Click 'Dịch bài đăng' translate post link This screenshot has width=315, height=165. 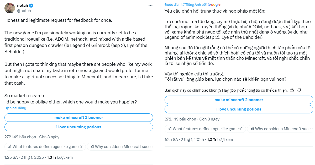15,108
